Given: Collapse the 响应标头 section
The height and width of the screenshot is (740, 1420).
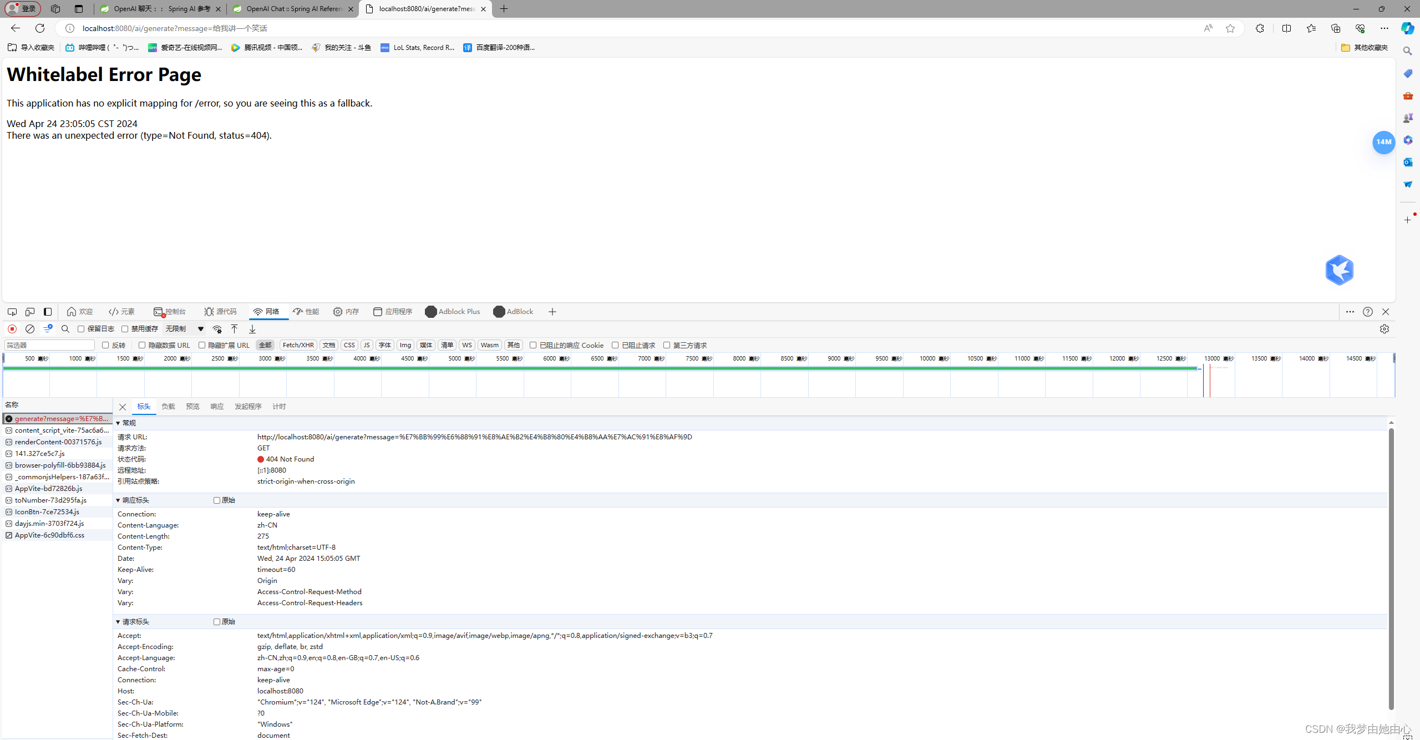Looking at the screenshot, I should (118, 500).
